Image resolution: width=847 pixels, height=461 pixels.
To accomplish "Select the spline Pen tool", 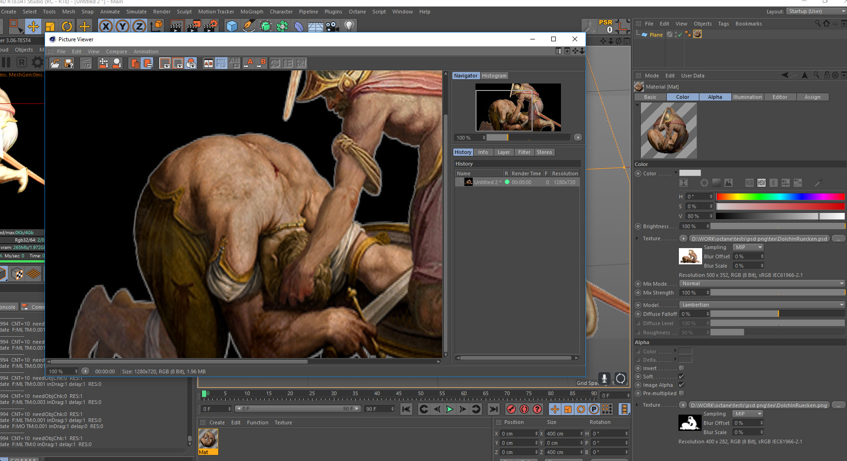I will (x=249, y=26).
